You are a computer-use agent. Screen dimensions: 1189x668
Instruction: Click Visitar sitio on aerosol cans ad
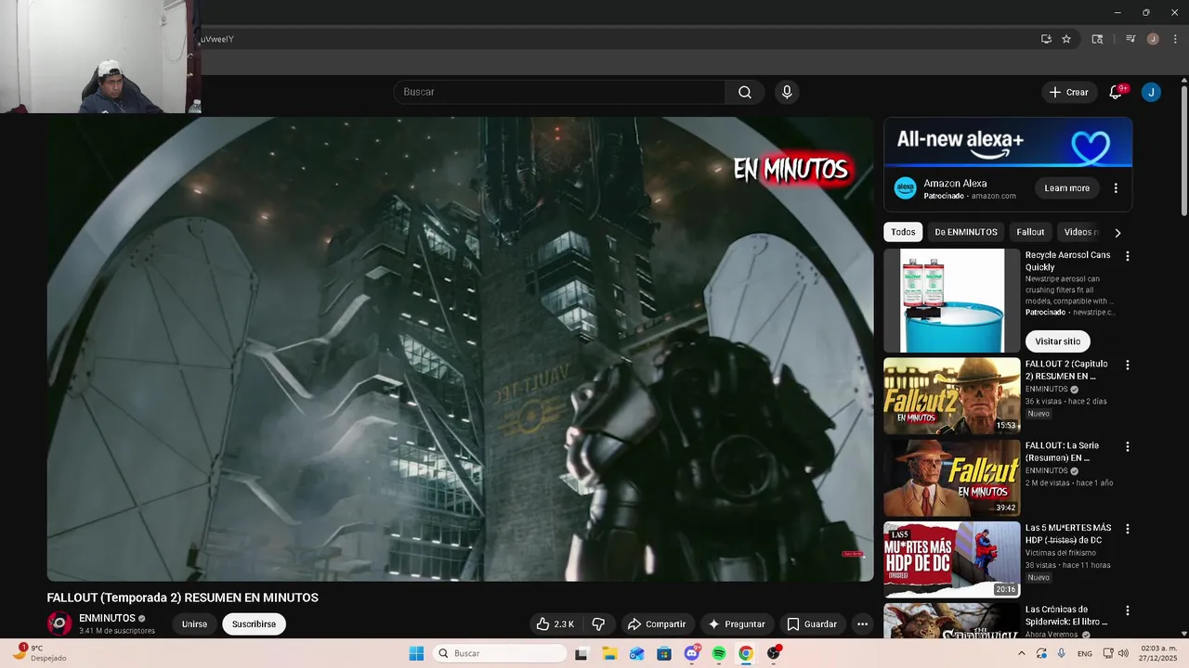click(1058, 341)
